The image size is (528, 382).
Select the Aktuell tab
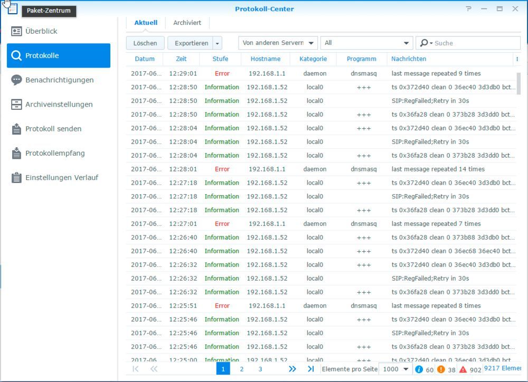click(x=145, y=23)
